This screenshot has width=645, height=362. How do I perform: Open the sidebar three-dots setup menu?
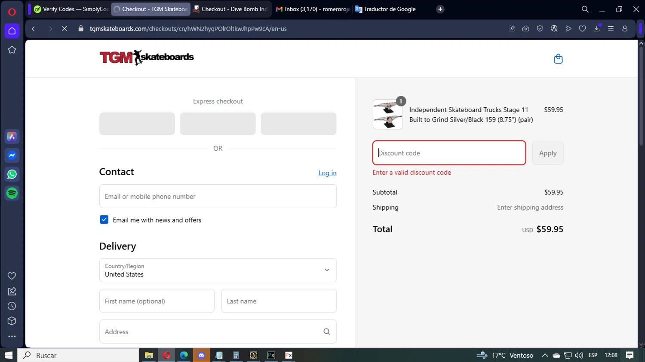(x=12, y=337)
